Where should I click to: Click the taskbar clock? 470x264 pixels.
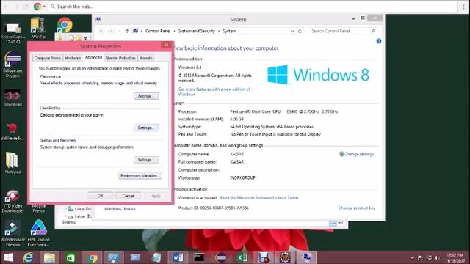455,257
